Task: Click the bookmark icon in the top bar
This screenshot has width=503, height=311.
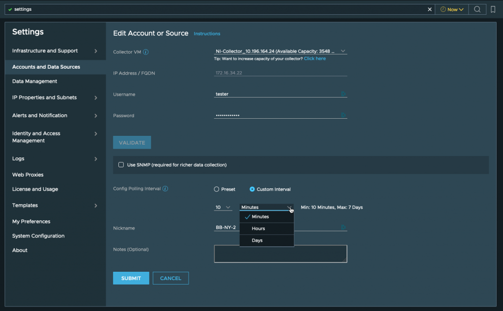Action: pyautogui.click(x=493, y=9)
